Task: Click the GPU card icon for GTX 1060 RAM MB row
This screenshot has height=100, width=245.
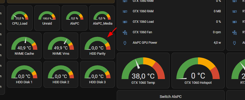Action: click(125, 11)
